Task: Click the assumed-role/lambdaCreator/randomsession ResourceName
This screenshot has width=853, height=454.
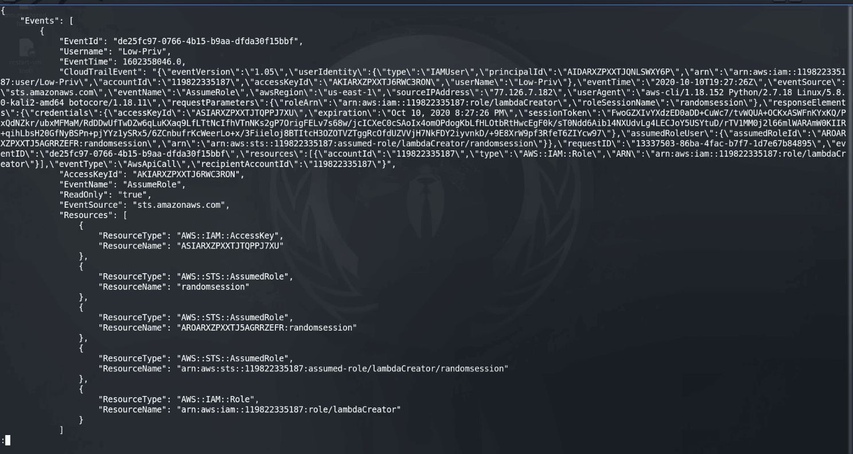Action: pos(342,368)
